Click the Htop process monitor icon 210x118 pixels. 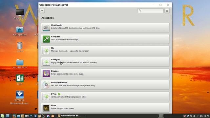pyautogui.click(x=46, y=108)
